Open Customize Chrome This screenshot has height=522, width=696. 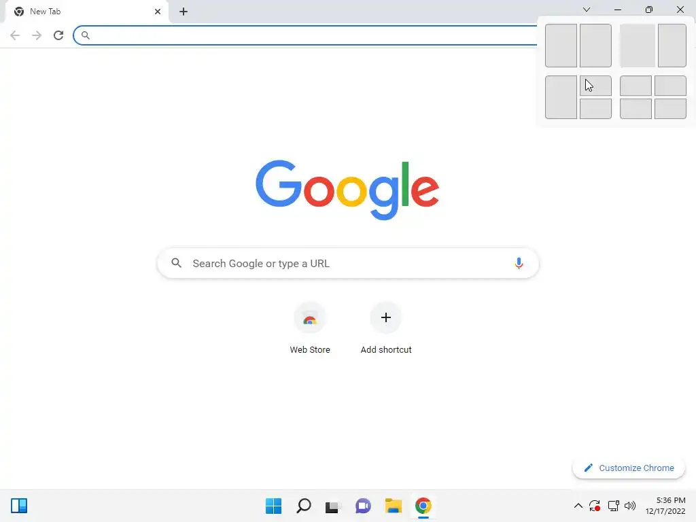coord(629,468)
